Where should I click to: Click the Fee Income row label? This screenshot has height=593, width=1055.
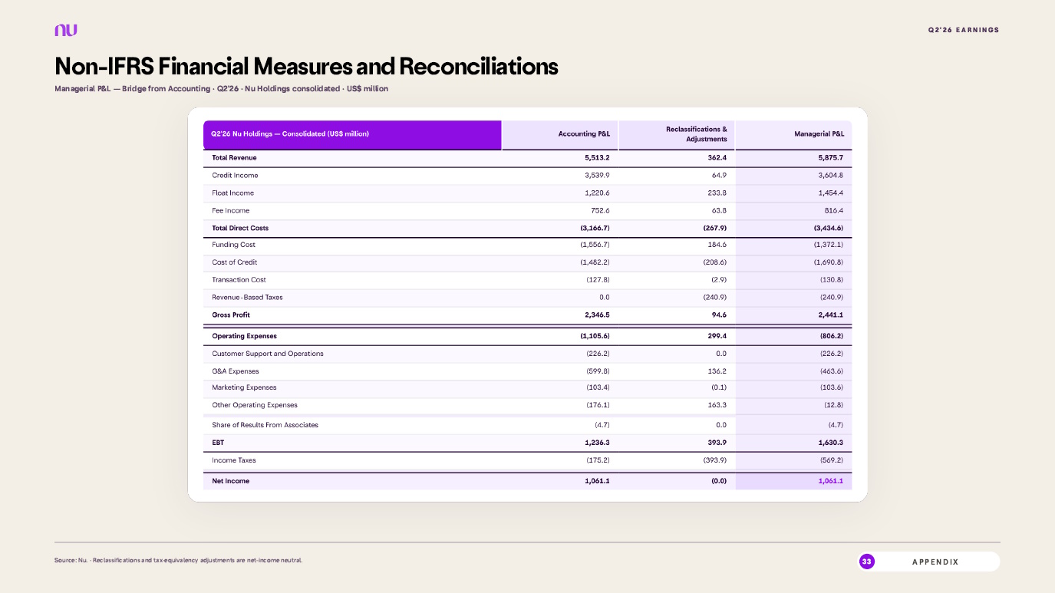(x=230, y=211)
